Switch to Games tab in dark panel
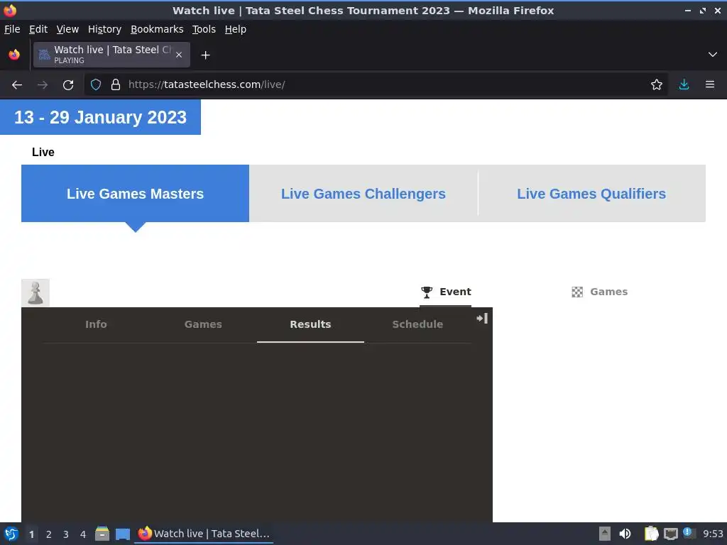The width and height of the screenshot is (727, 545). point(203,324)
